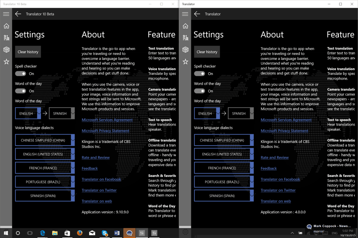Click Clear history in Translator 10 Beta
The width and height of the screenshot is (358, 238).
(28, 52)
